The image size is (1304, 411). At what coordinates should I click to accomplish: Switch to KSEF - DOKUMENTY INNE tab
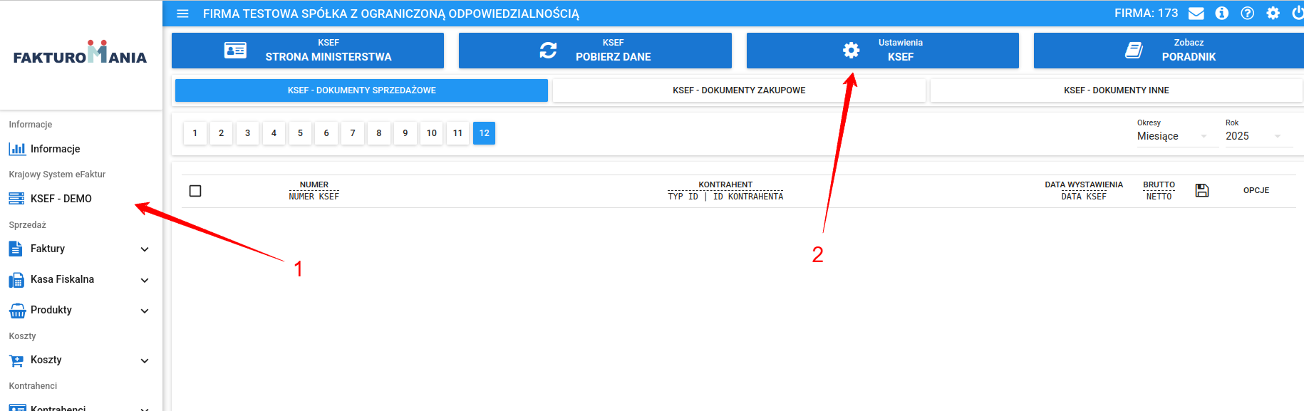1117,90
